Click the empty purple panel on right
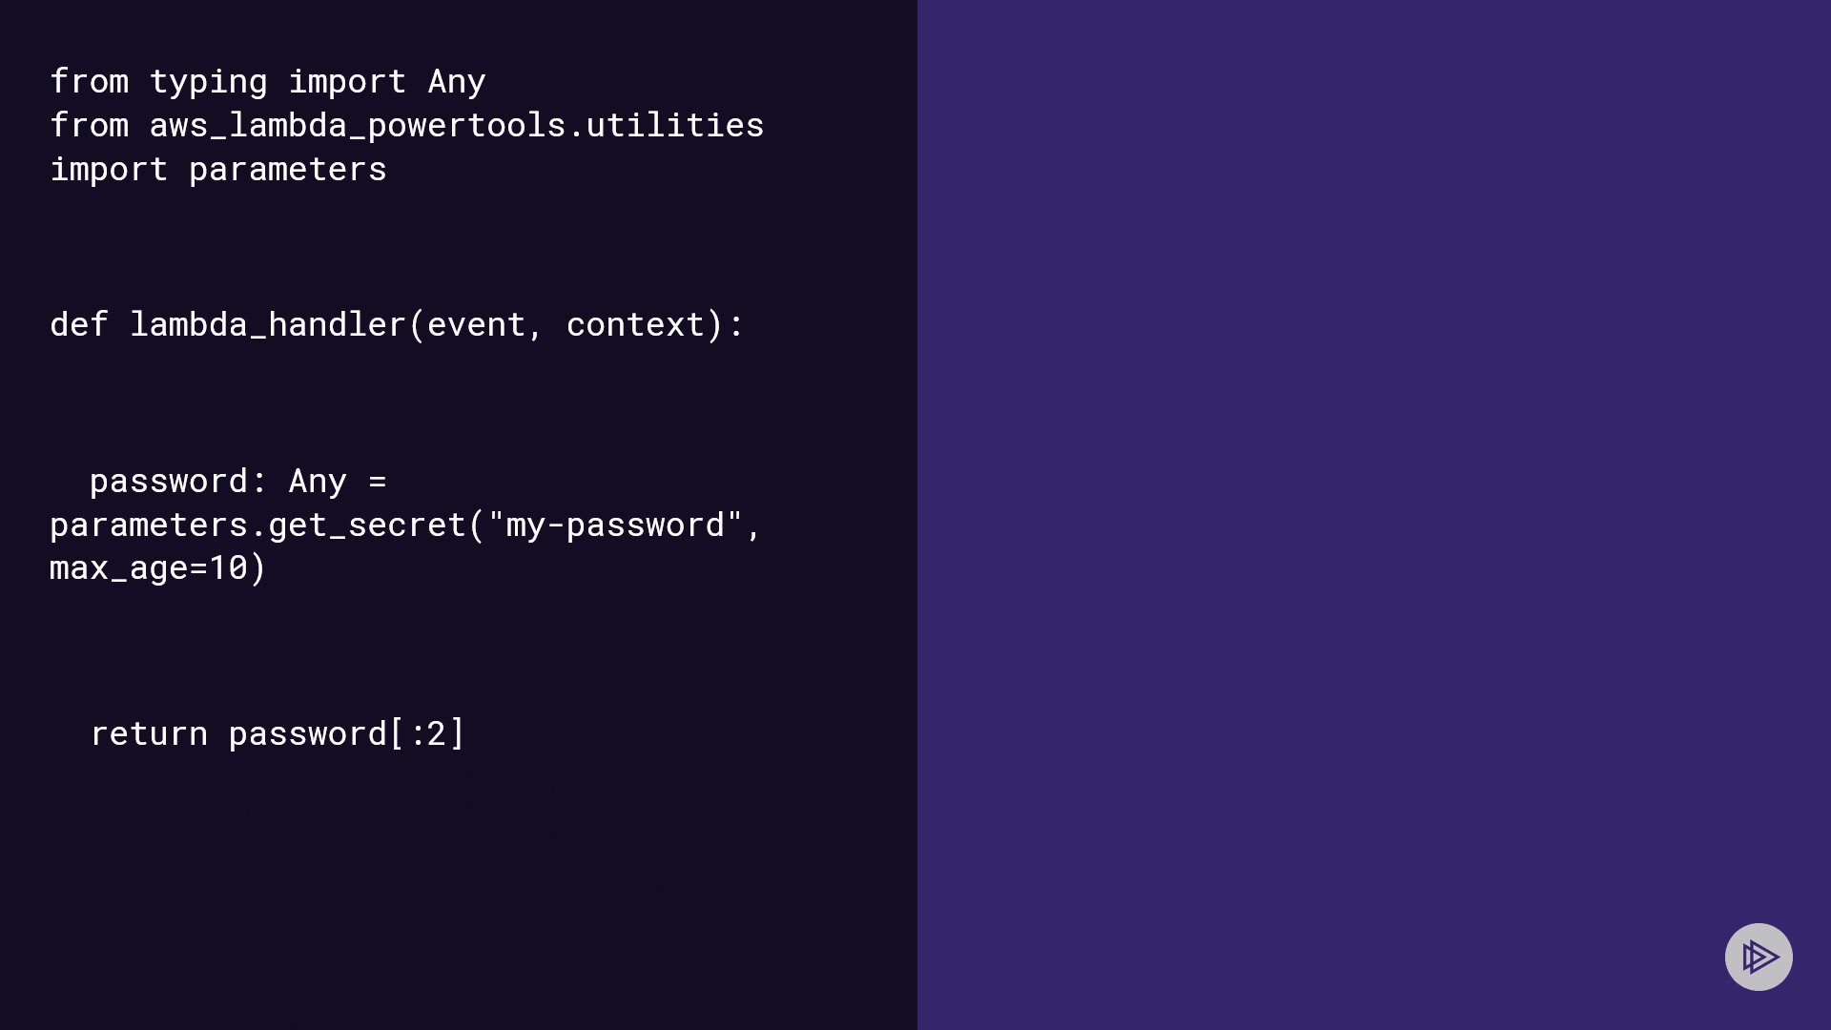Image resolution: width=1831 pixels, height=1030 pixels. (x=1373, y=477)
